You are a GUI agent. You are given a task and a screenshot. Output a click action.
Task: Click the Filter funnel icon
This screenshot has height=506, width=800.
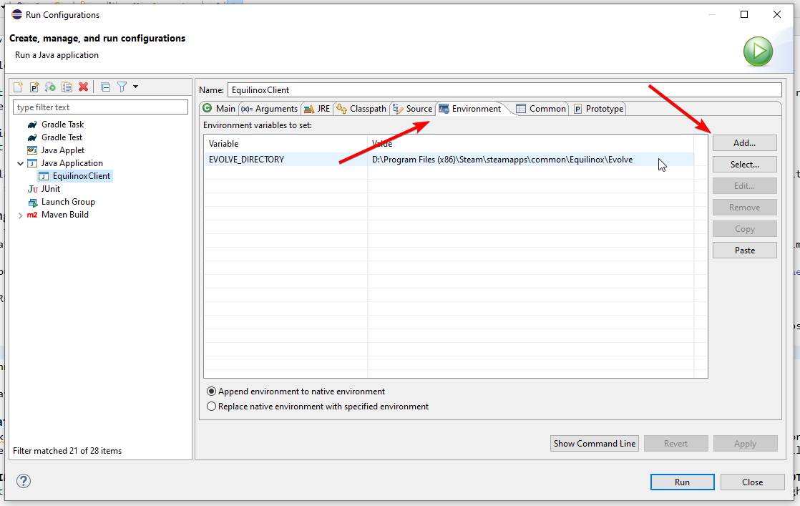coord(122,87)
